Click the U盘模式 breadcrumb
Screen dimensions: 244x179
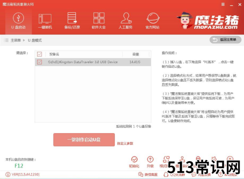35,40
